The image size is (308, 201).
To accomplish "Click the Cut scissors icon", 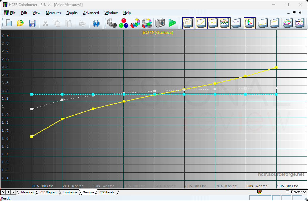I will (x=45, y=23).
